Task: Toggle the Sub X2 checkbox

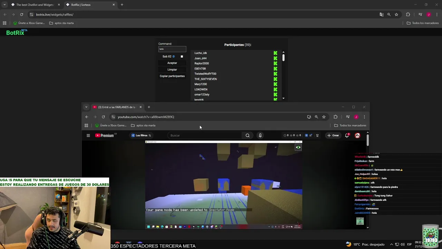Action: point(182,56)
